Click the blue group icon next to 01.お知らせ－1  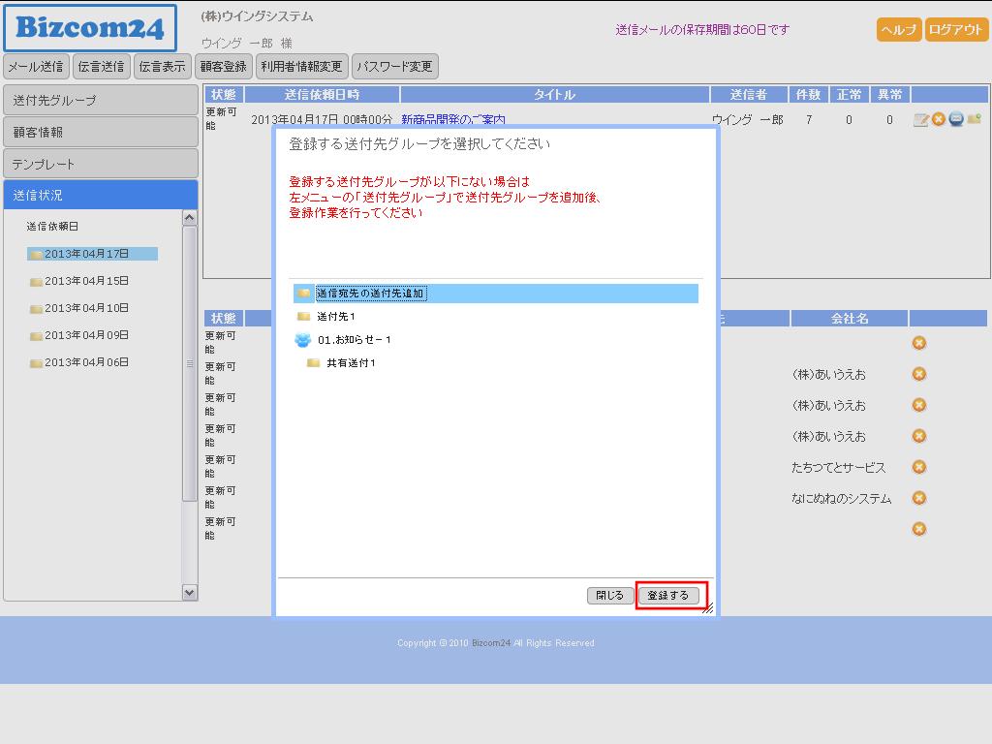[x=302, y=340]
